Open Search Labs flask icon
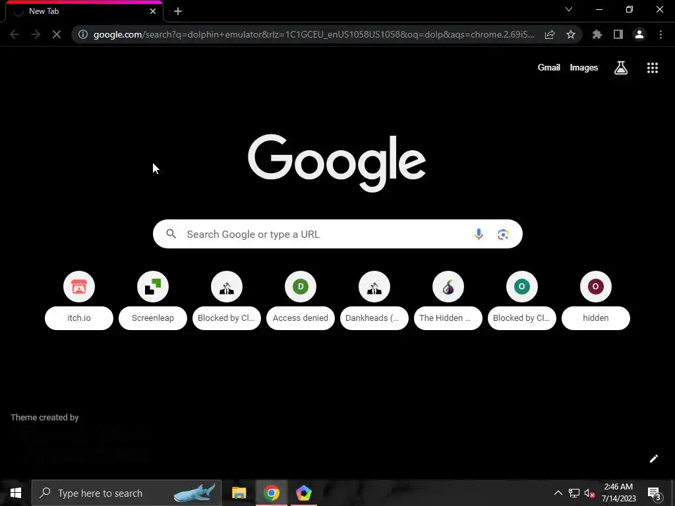675x506 pixels. pos(621,68)
